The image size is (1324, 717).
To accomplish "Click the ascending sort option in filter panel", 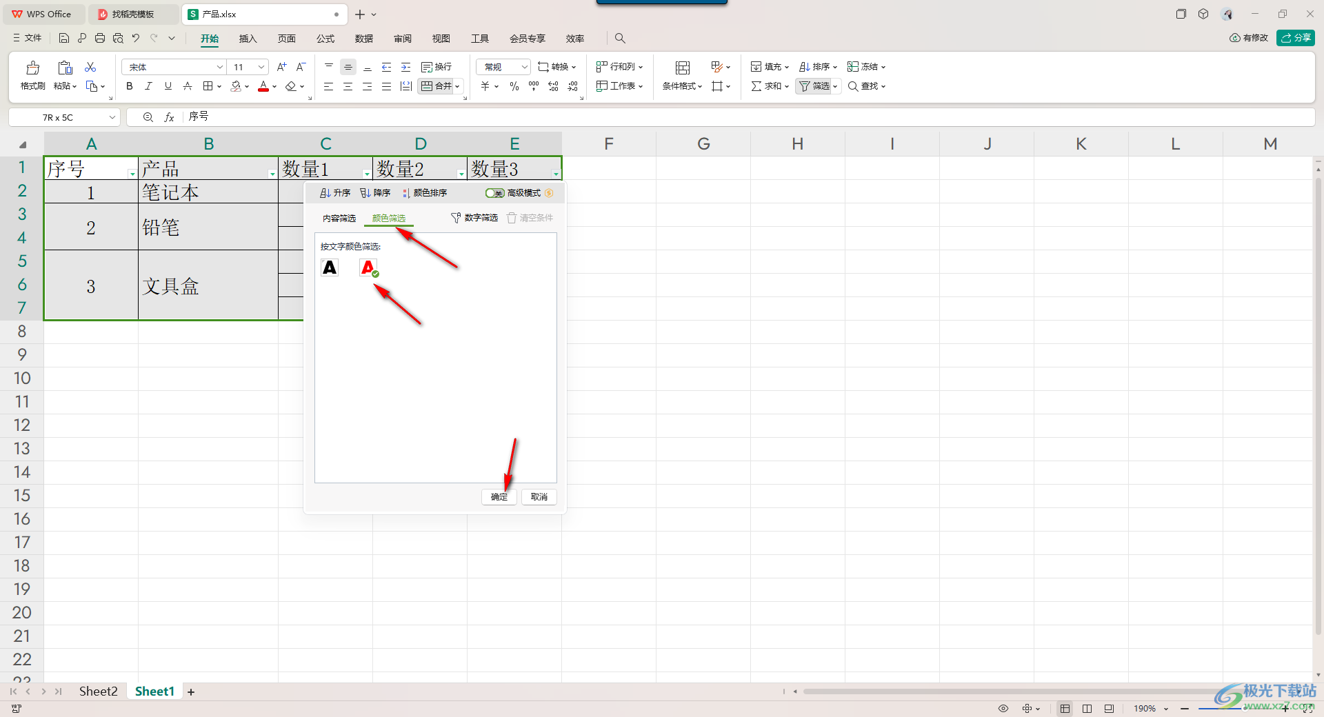I will click(x=335, y=193).
